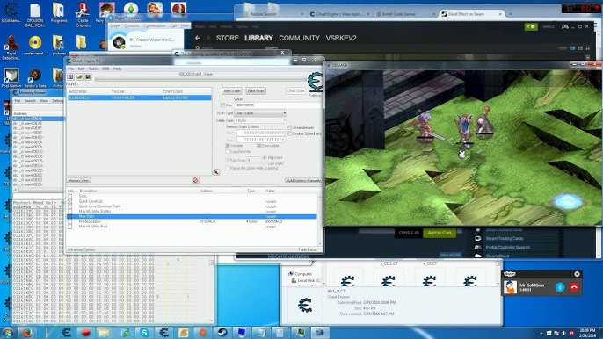The image size is (603, 339).
Task: Click Add Address Manually button
Action: [x=303, y=180]
